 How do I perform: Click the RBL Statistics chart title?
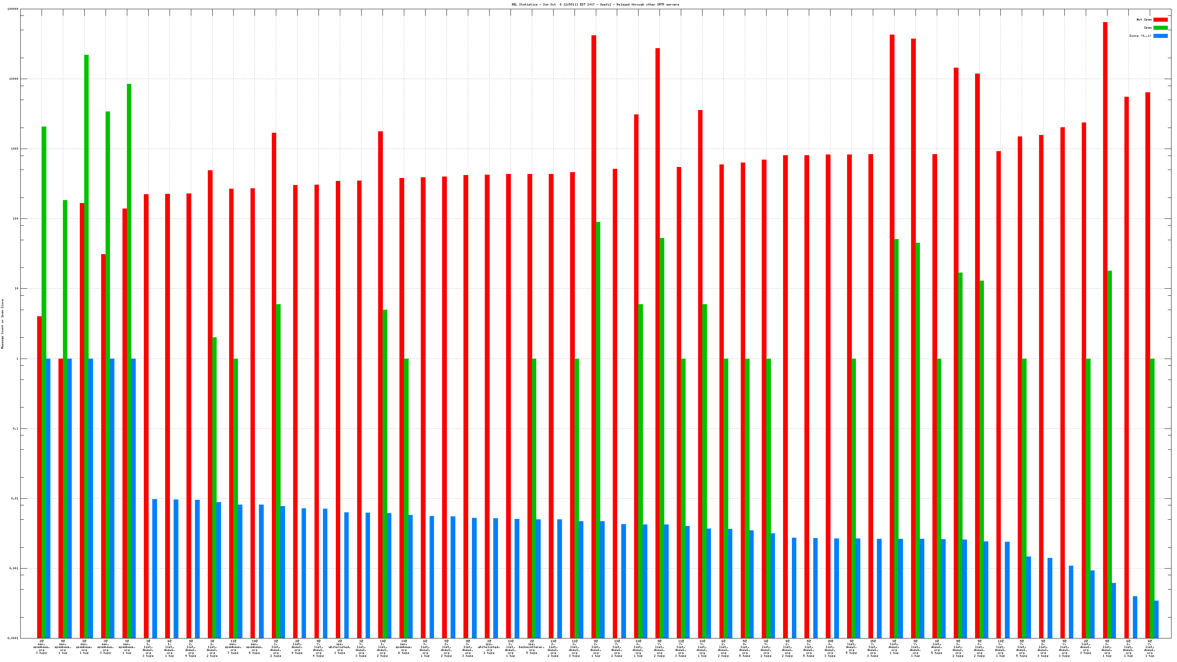(595, 4)
